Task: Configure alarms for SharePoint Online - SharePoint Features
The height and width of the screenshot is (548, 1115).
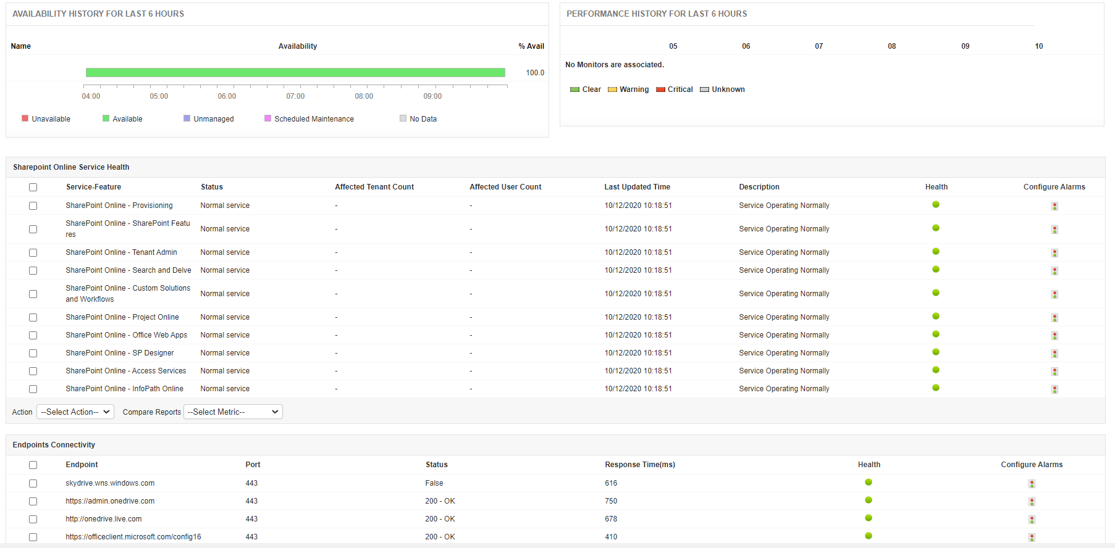Action: [1054, 230]
